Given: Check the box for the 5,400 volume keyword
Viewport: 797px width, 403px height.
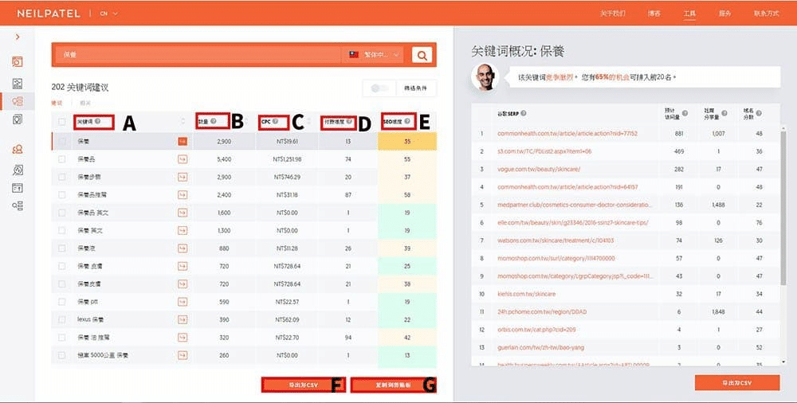Looking at the screenshot, I should 62,159.
